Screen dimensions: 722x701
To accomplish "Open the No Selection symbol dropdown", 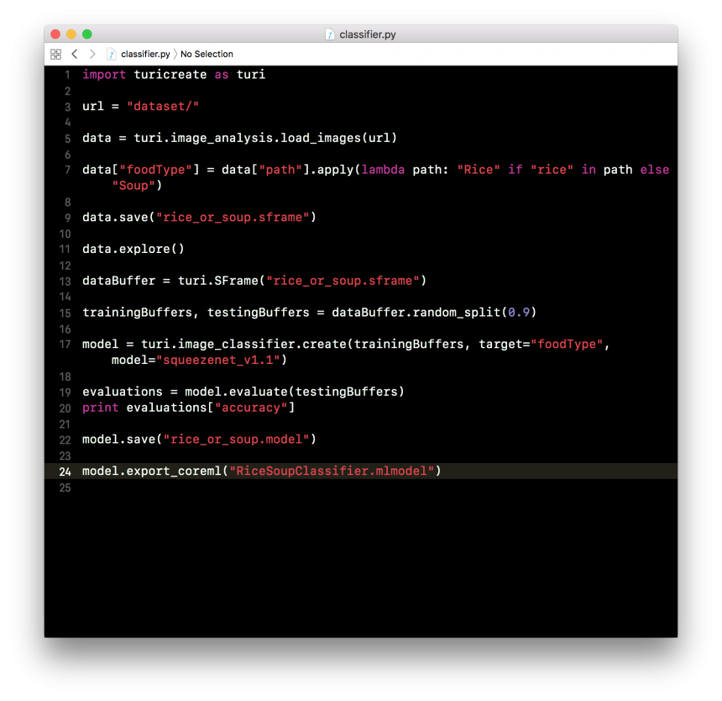I will pyautogui.click(x=207, y=54).
